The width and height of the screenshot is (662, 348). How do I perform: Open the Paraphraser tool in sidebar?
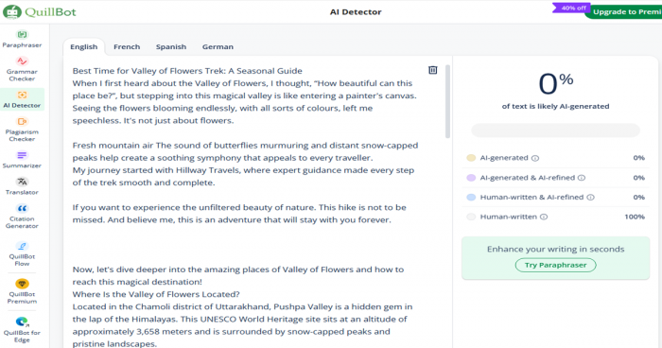pyautogui.click(x=22, y=39)
